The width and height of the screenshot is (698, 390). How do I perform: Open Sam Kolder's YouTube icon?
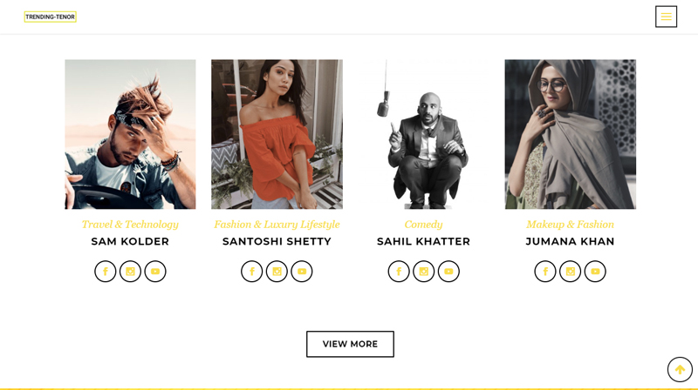pos(155,272)
